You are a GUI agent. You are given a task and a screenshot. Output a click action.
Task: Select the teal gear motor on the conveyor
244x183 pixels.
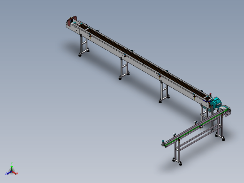point(215,103)
